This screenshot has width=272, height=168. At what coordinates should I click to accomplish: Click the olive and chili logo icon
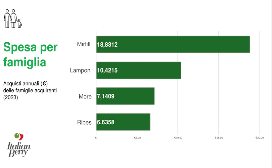19,136
